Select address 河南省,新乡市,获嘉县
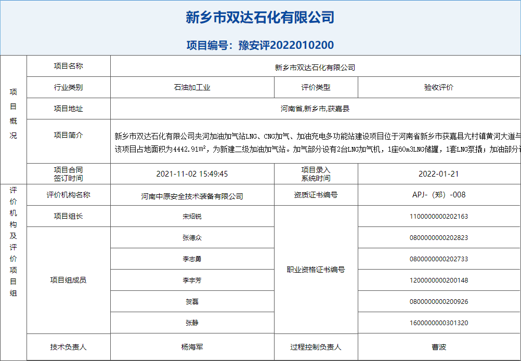Screen dimensions: 521x361 [x=315, y=109]
